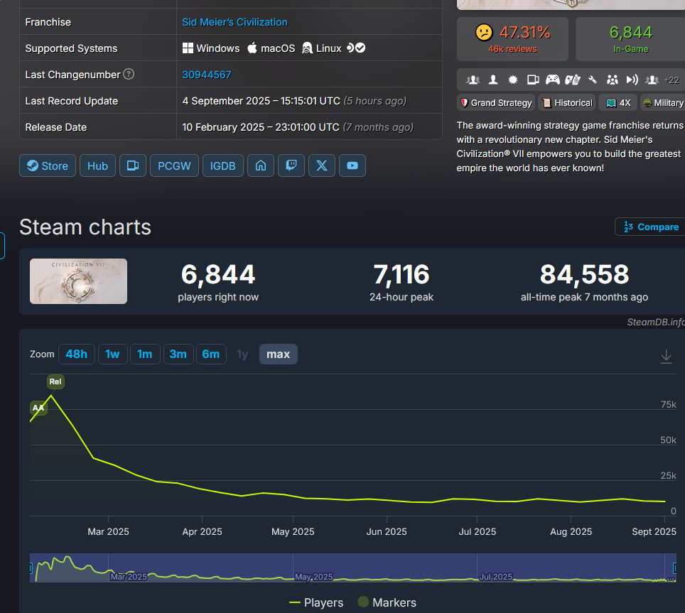Click the sad face review score icon
The height and width of the screenshot is (613, 685).
click(x=484, y=33)
